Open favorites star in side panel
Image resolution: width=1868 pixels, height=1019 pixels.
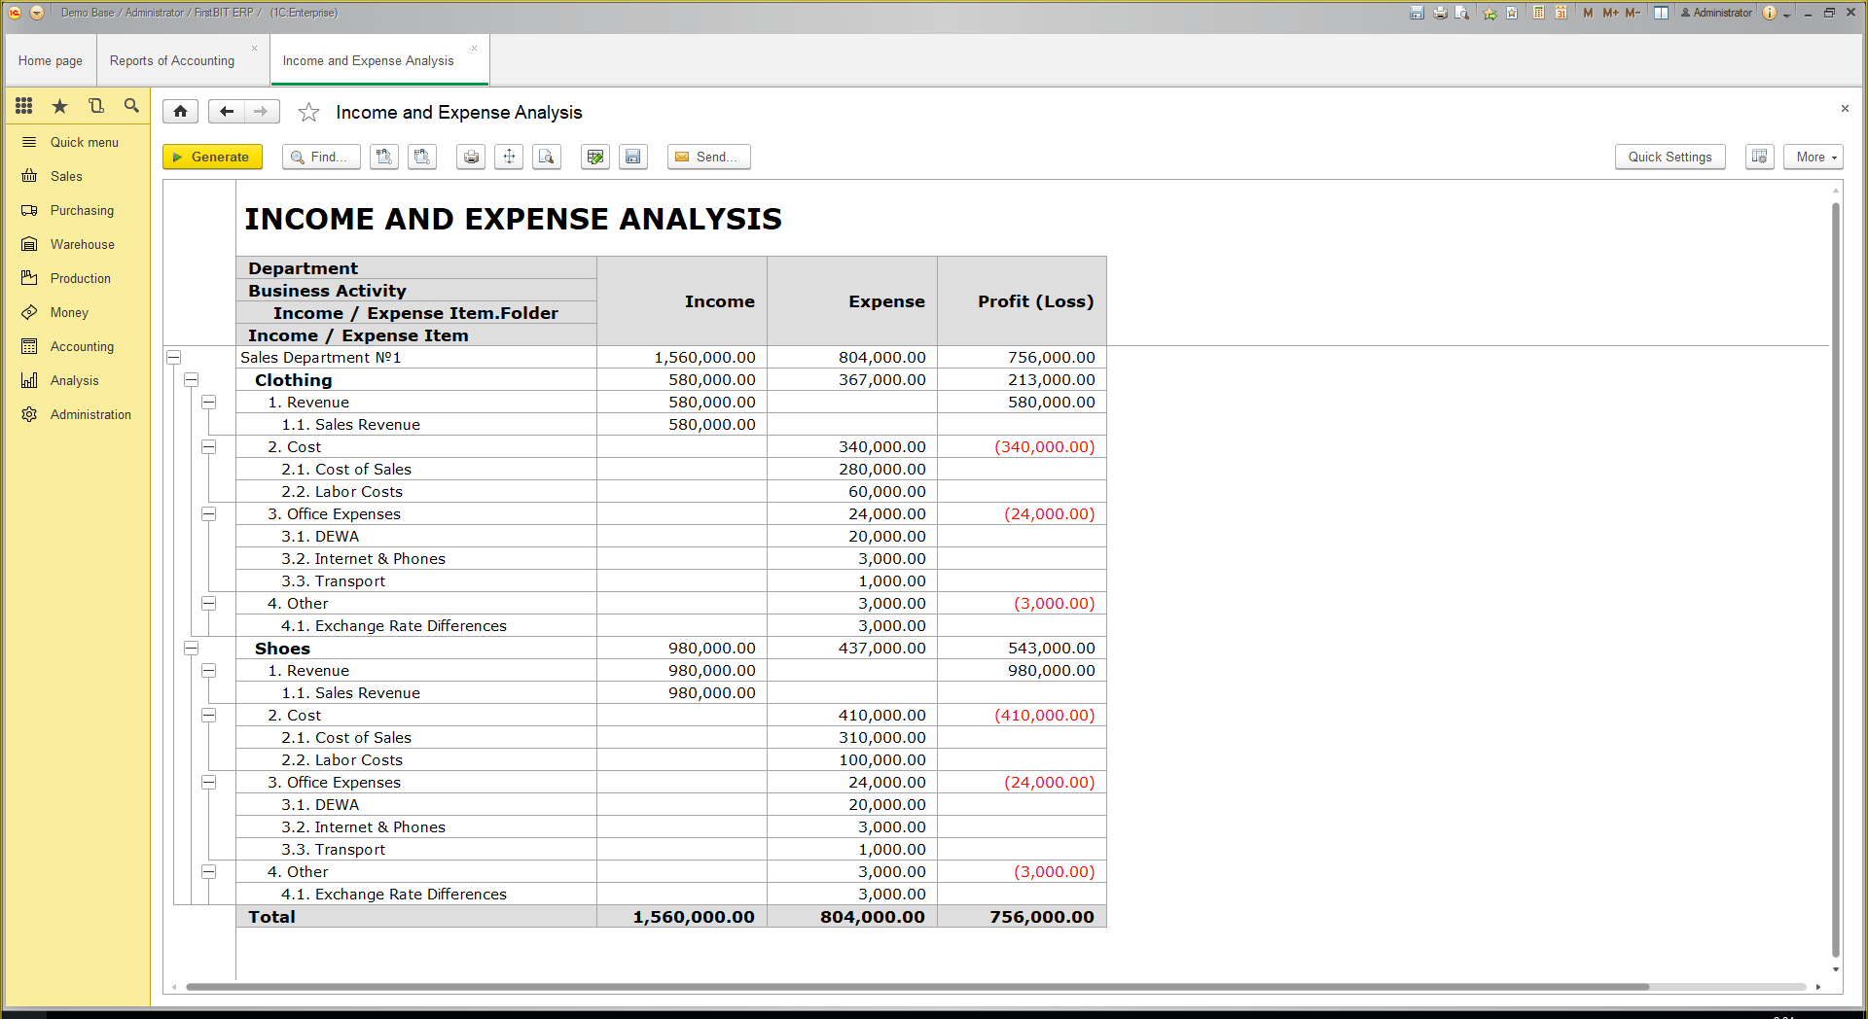[x=60, y=106]
